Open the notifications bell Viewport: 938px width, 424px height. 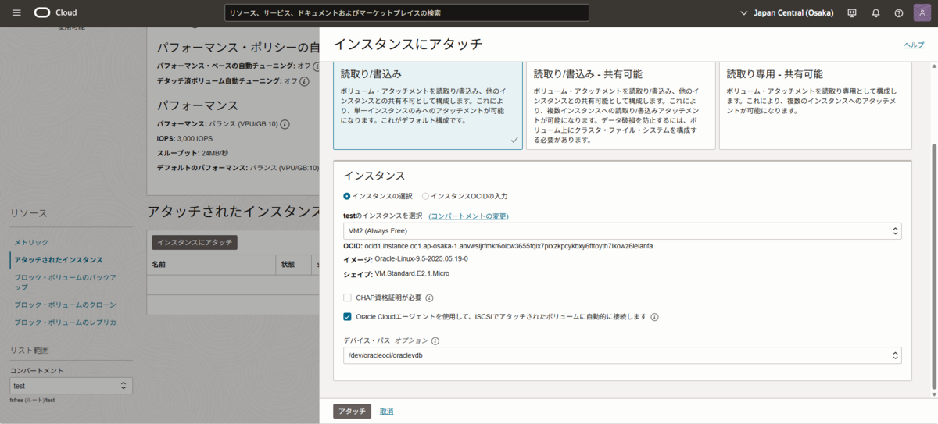(875, 12)
